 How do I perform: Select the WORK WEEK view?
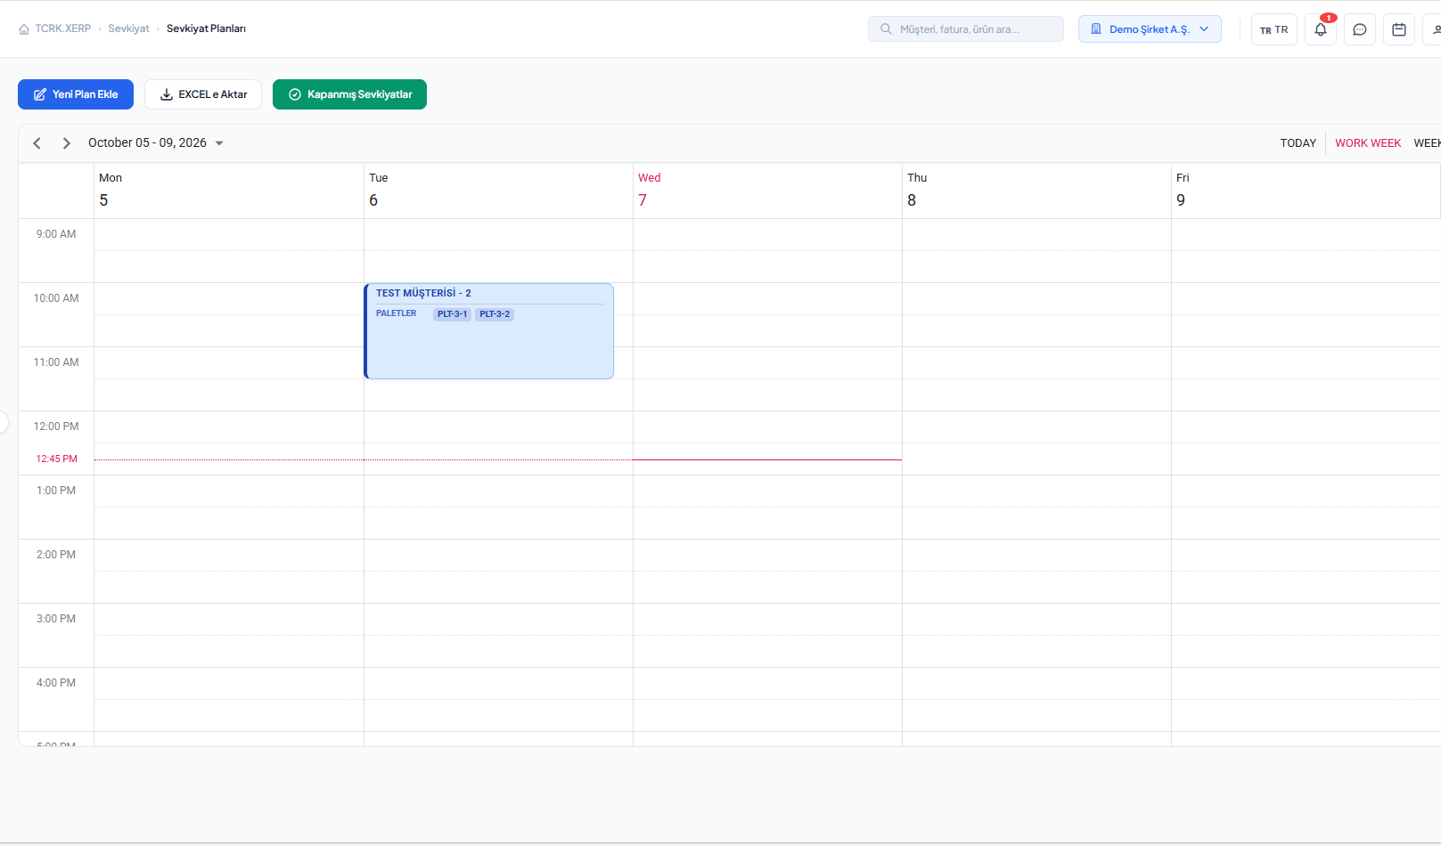click(1368, 143)
